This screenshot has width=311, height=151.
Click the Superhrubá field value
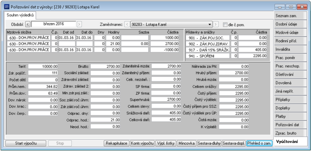166,99
